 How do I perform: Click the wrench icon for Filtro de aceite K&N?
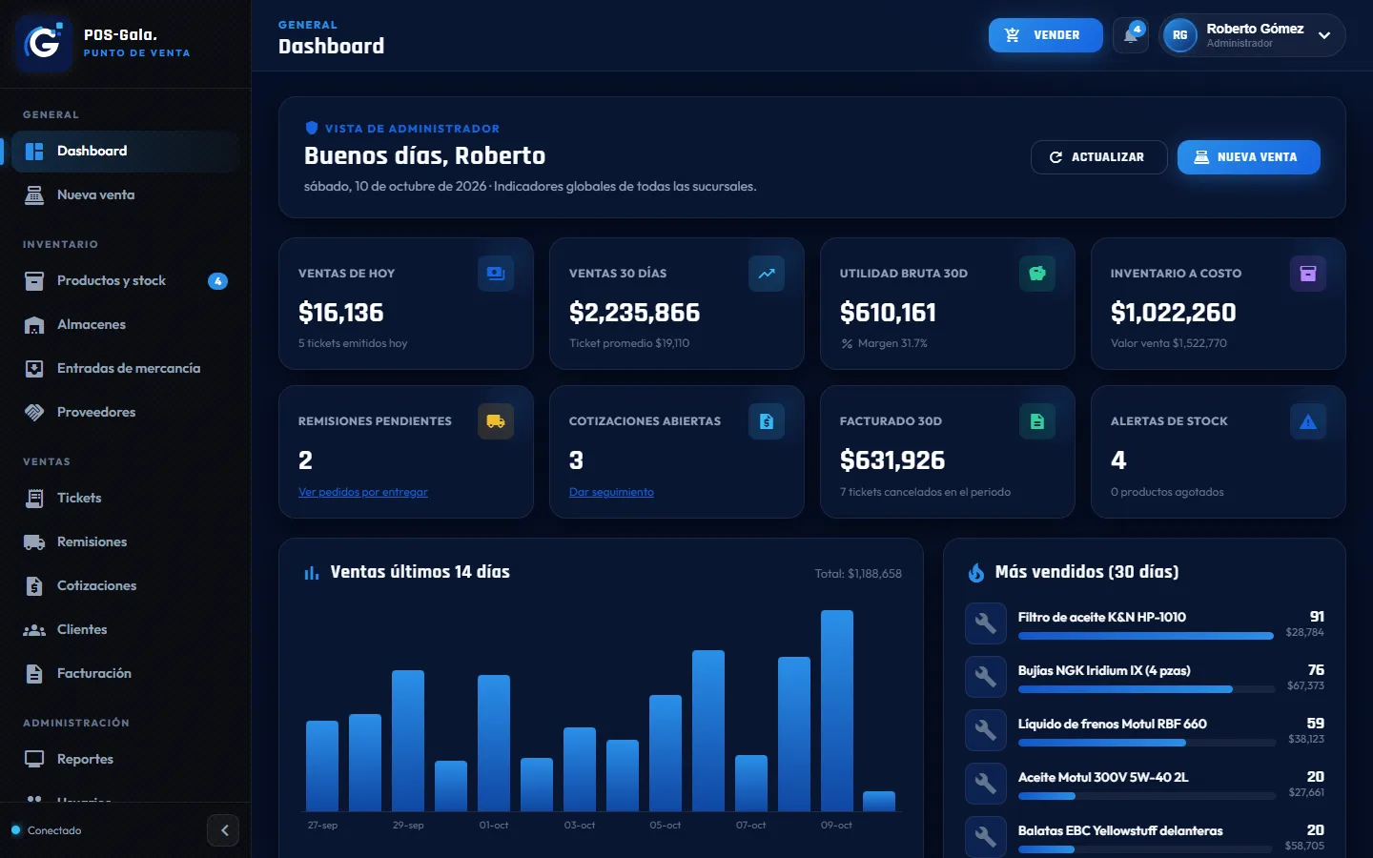click(x=986, y=624)
